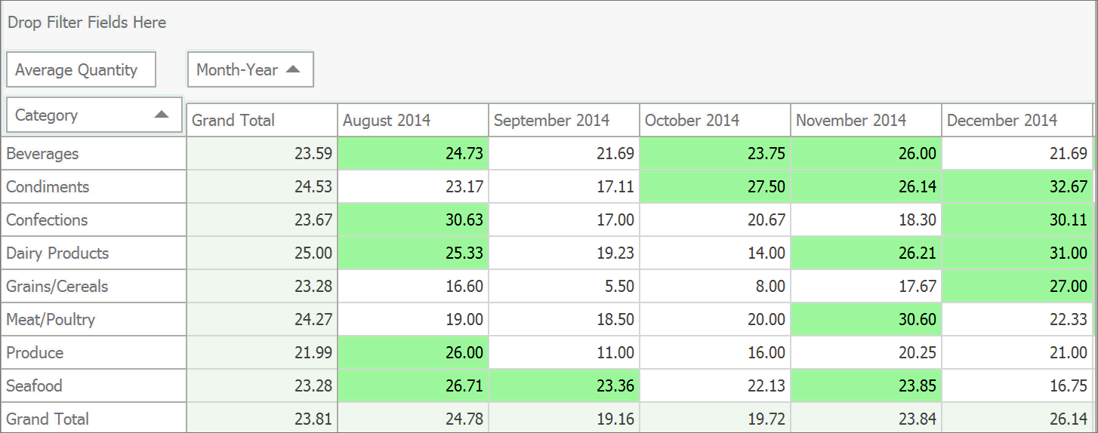
Task: Click the Month-Year sort arrow icon
Action: tap(293, 69)
